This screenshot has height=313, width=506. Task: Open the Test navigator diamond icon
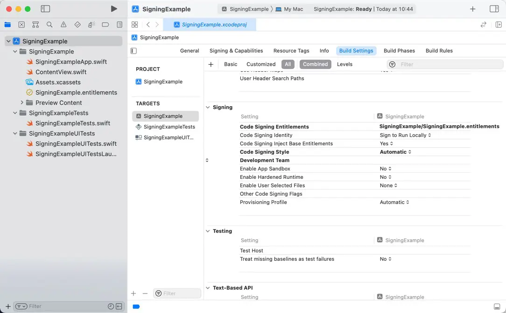pyautogui.click(x=77, y=25)
